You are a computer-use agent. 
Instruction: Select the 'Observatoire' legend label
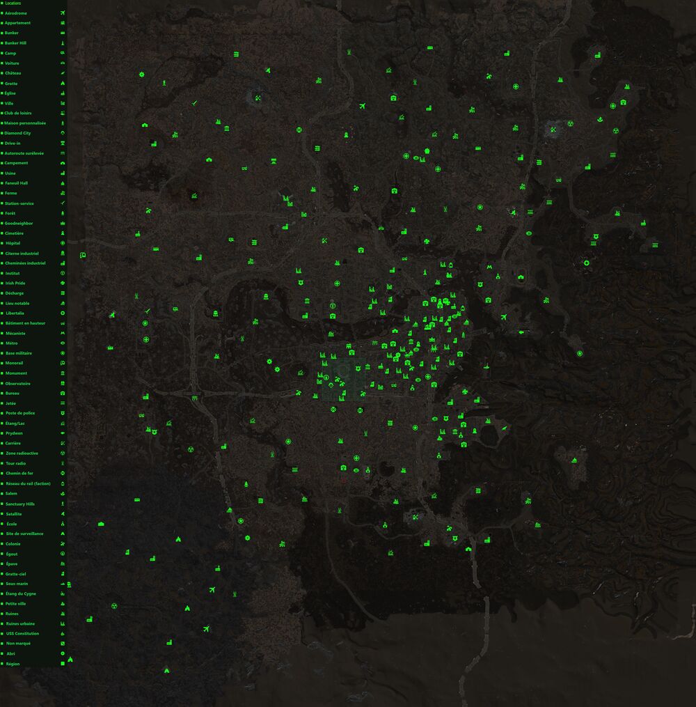(x=17, y=383)
